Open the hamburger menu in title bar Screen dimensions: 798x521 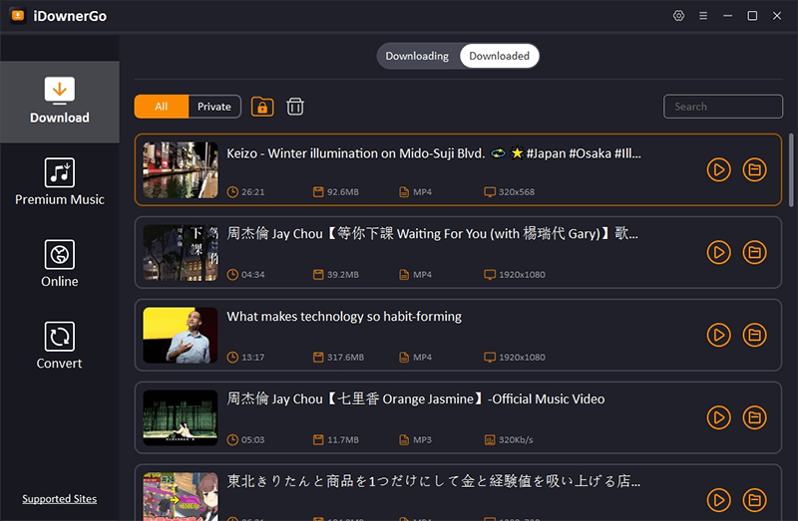point(703,16)
